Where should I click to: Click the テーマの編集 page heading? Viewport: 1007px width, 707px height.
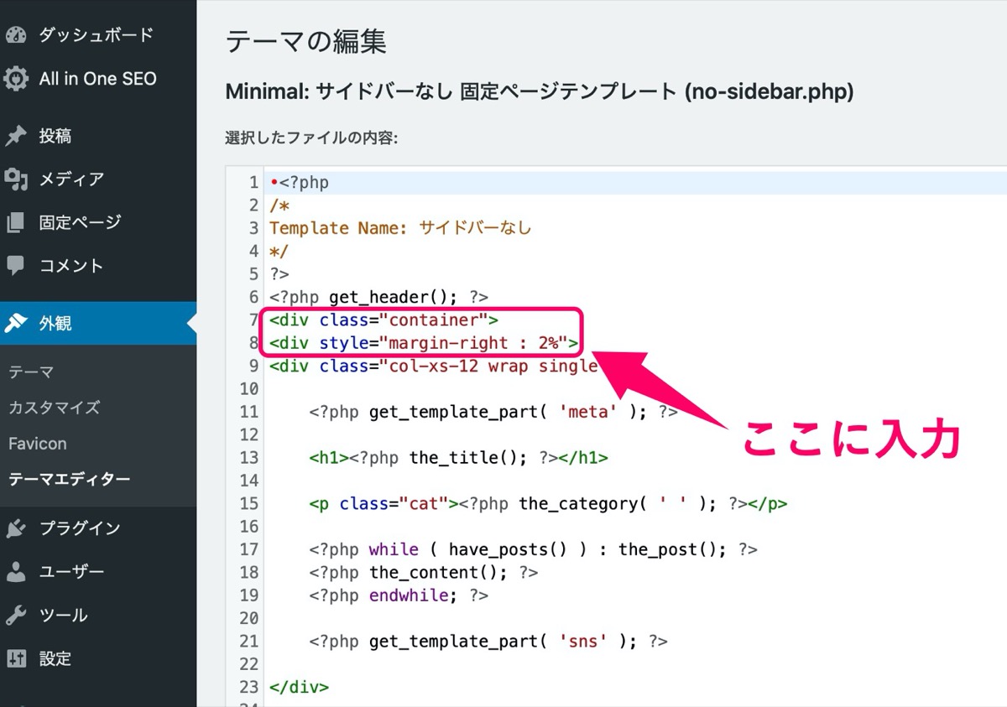(306, 41)
